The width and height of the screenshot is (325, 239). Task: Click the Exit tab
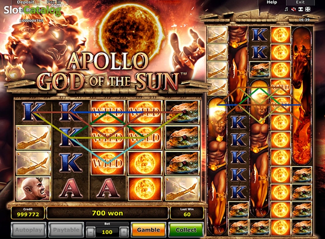300,2
